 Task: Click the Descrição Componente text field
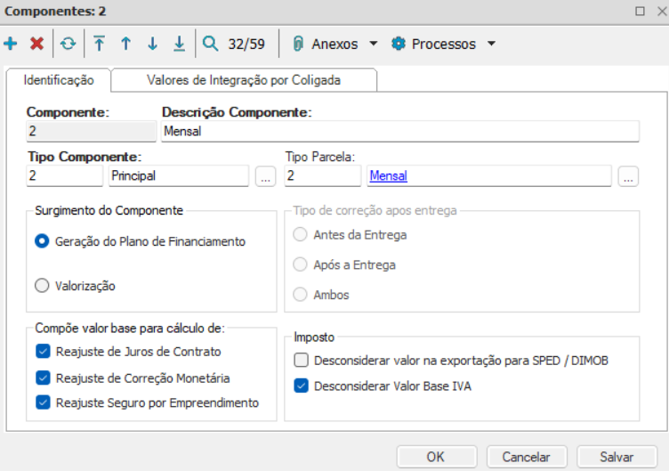[400, 131]
